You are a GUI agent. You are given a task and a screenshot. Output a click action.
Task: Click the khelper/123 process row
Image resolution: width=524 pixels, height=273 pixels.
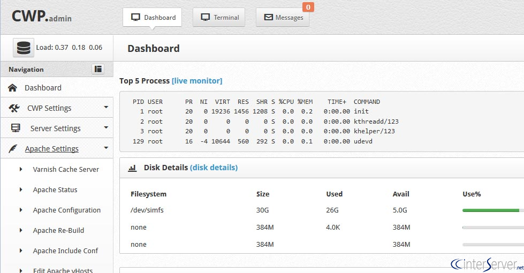[263, 131]
